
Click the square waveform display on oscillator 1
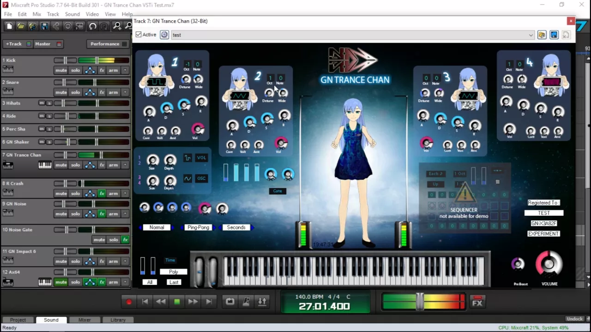pyautogui.click(x=156, y=83)
